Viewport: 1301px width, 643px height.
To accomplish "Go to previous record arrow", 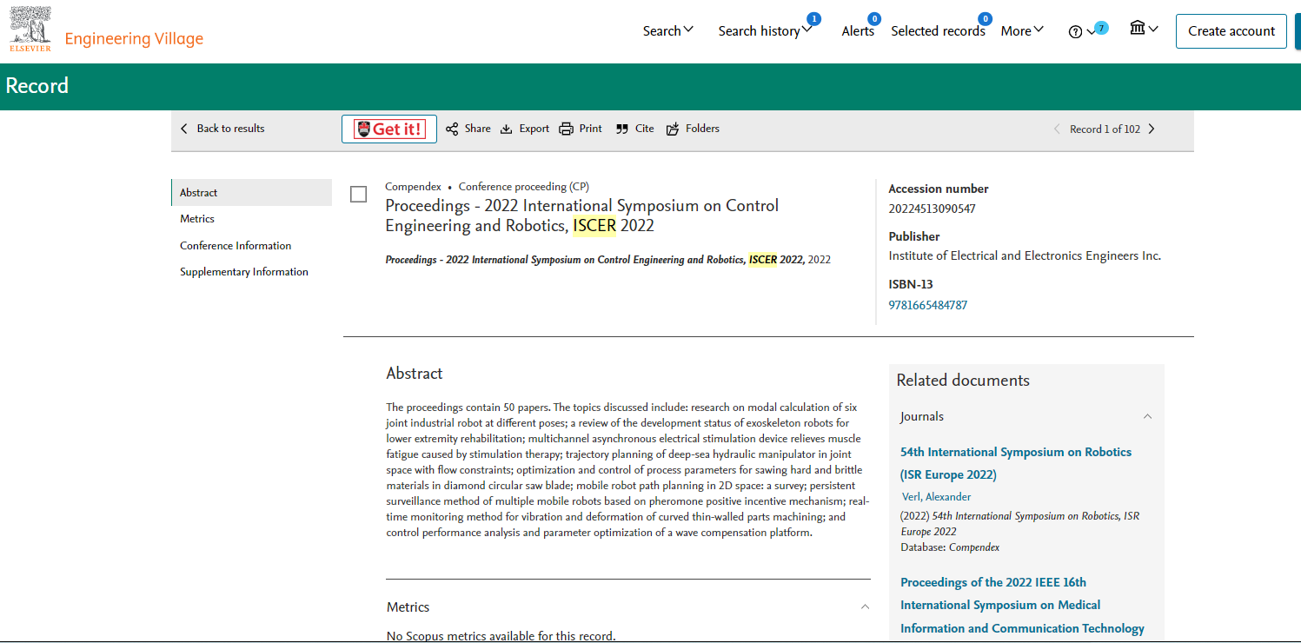I will (x=1057, y=129).
